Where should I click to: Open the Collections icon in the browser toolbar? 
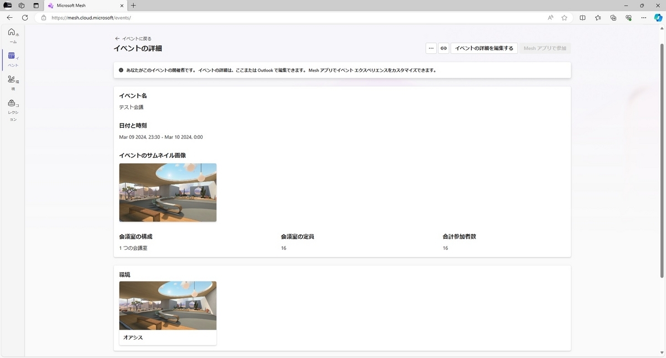(613, 18)
